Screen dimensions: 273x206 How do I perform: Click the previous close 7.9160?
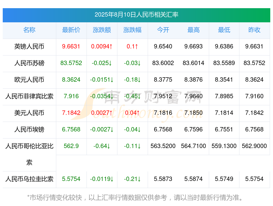tap(254, 96)
